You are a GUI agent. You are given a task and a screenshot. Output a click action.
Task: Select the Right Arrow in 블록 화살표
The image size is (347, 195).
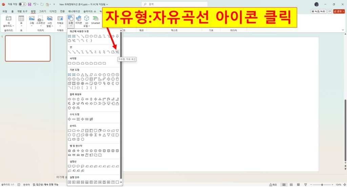click(x=69, y=99)
